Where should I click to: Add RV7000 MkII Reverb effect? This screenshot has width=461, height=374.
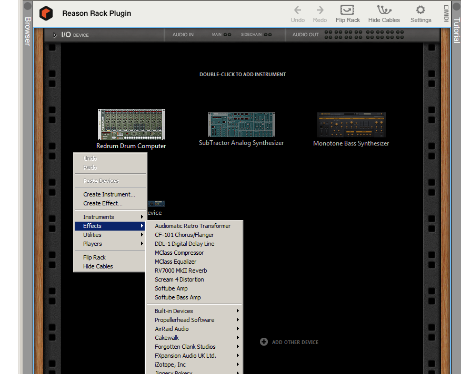[x=194, y=271]
